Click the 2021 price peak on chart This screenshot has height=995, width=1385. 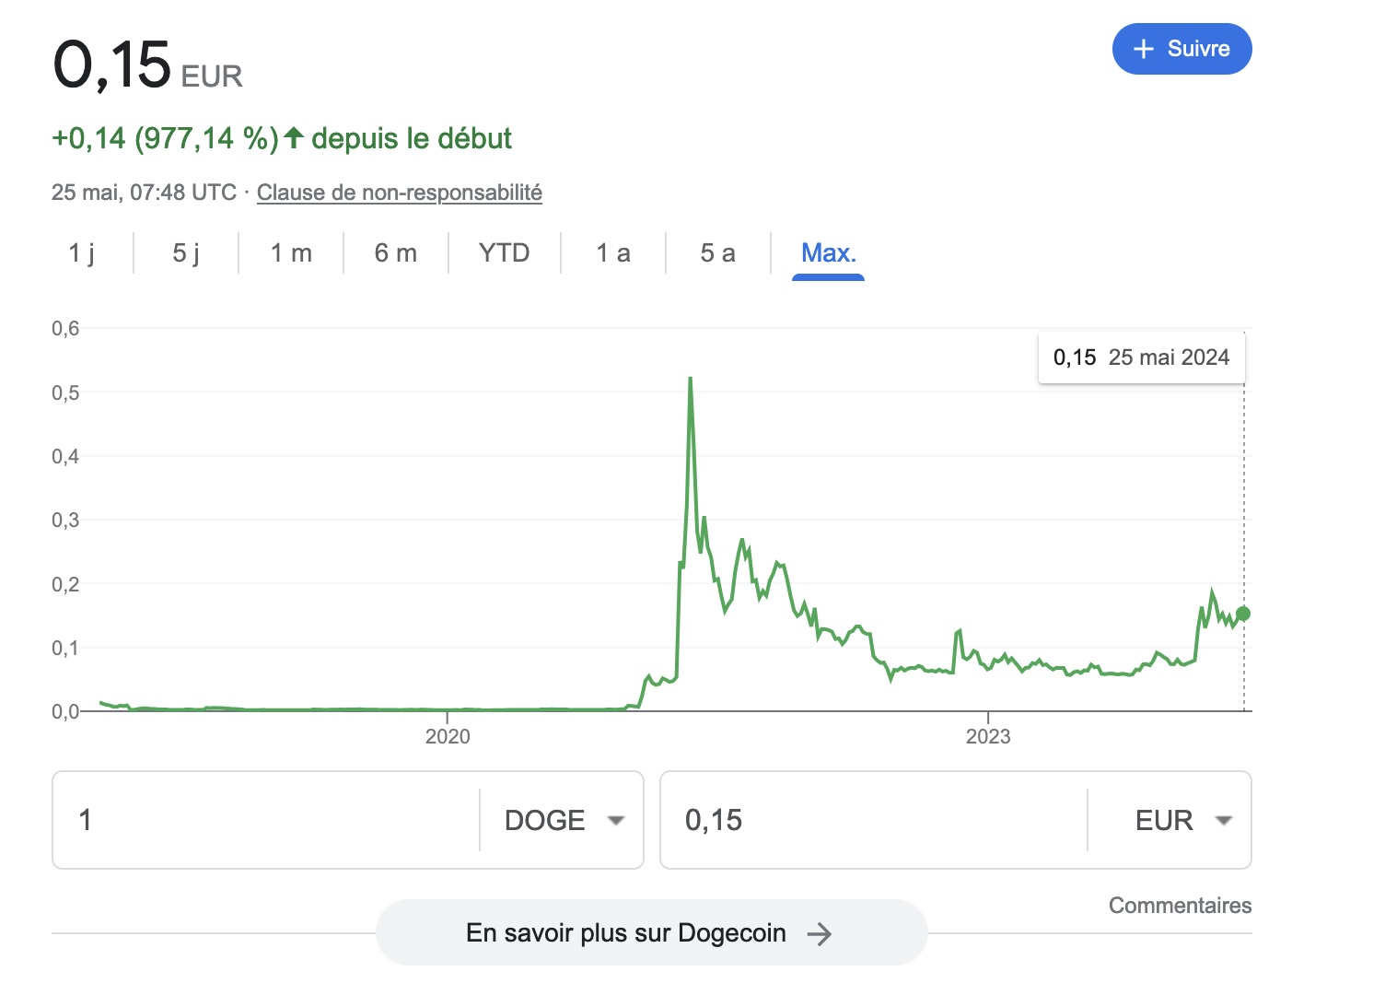click(690, 379)
